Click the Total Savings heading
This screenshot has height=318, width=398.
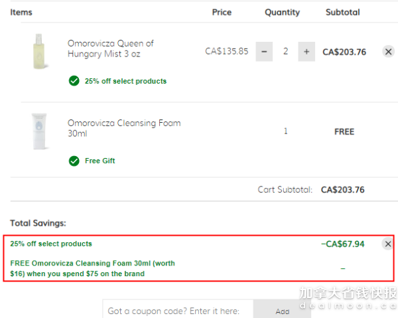[x=38, y=223]
